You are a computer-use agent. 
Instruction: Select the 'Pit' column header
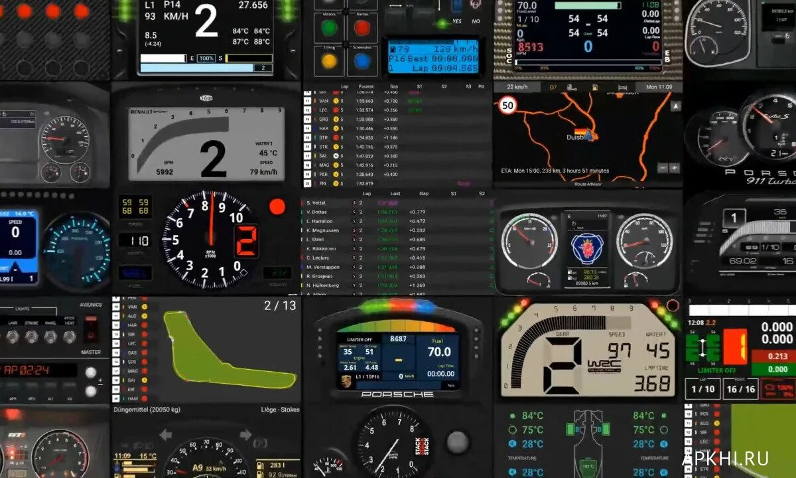480,86
